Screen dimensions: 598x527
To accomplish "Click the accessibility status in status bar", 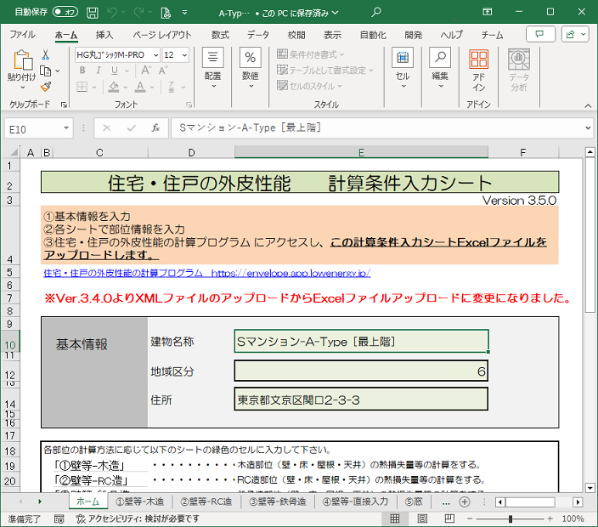I will click(138, 518).
